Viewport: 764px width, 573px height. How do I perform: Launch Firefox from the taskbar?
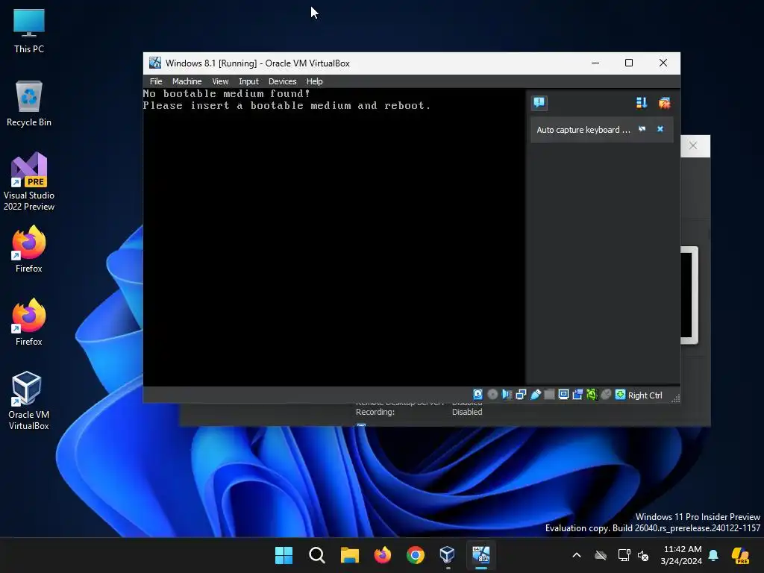(383, 555)
